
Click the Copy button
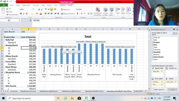point(10,12)
